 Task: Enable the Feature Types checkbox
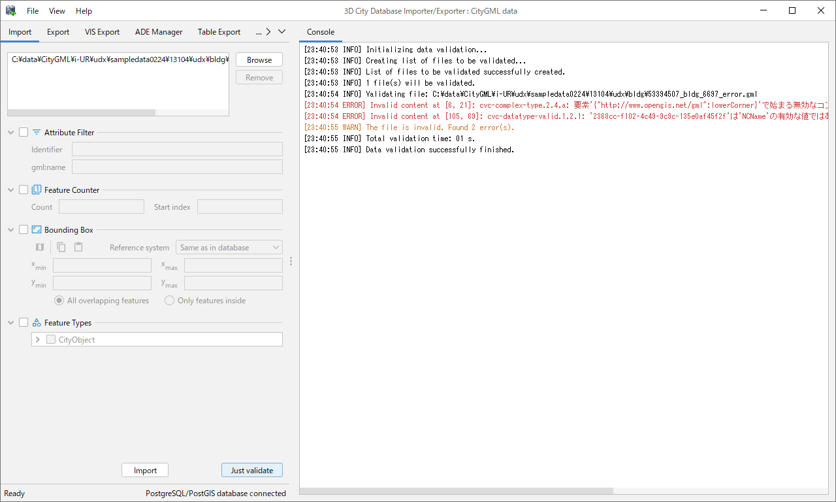[x=24, y=322]
